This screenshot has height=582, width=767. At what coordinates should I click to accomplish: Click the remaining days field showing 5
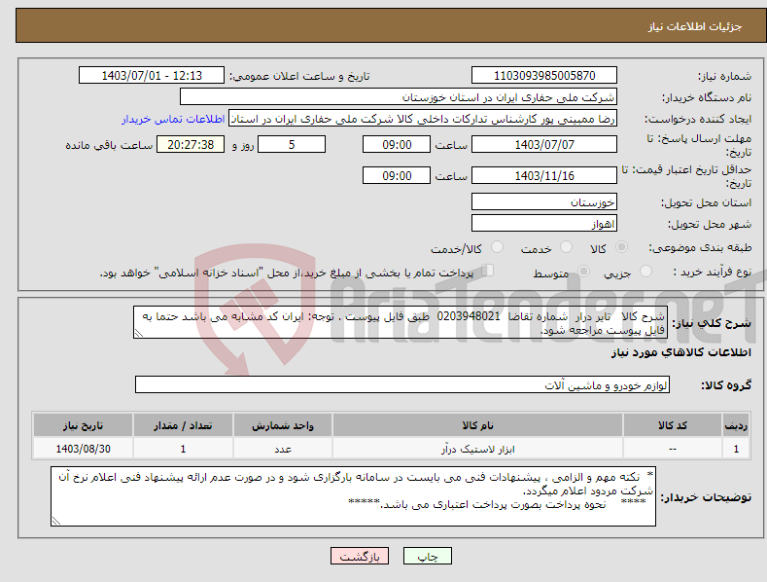coord(292,144)
